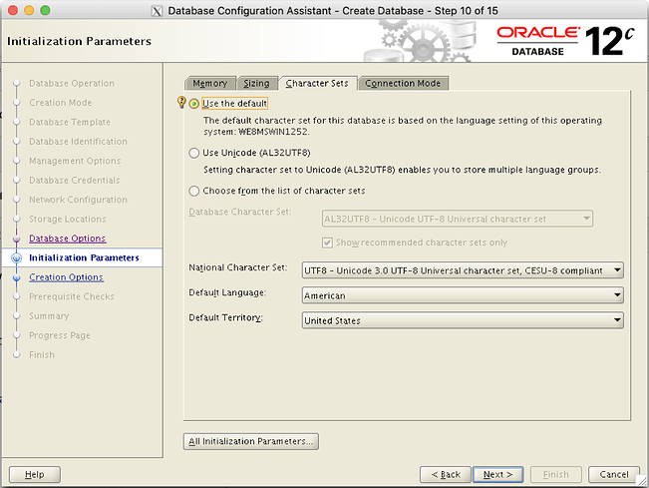Switch to the Sizing tab
The image size is (649, 488).
(x=256, y=83)
